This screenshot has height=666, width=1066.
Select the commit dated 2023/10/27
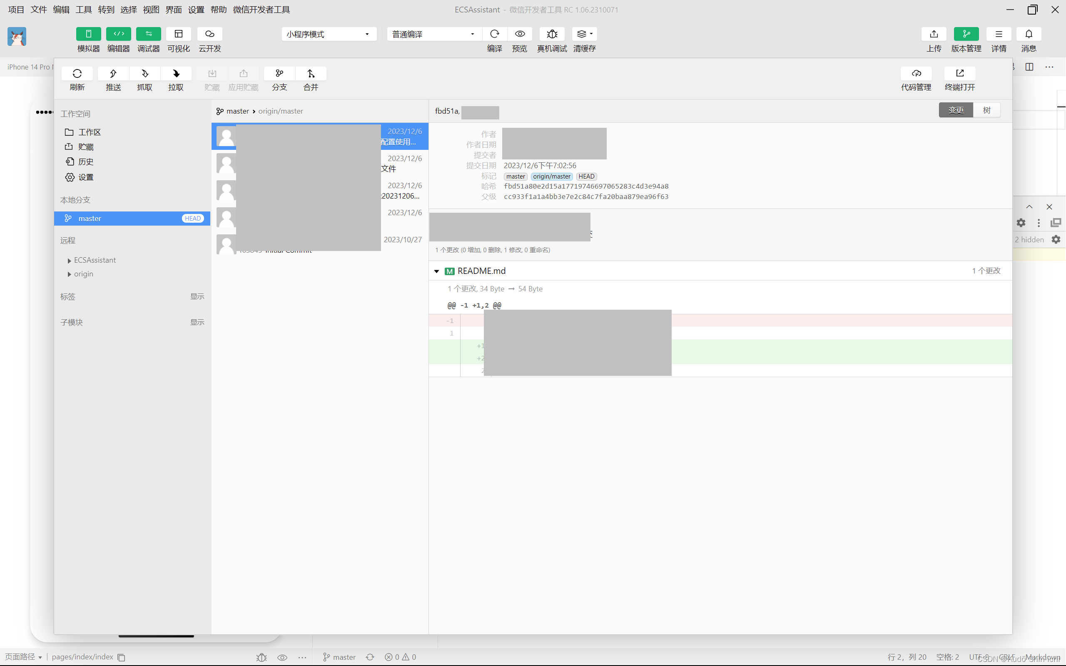click(x=320, y=244)
